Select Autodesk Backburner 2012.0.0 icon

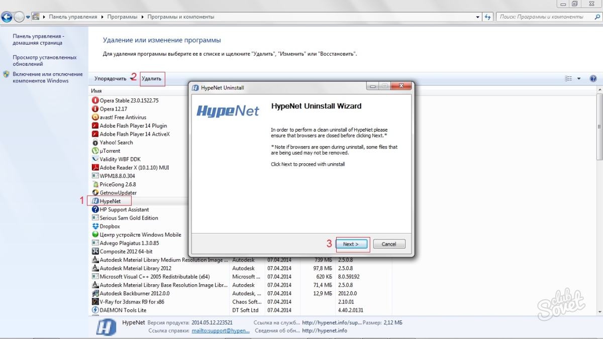pyautogui.click(x=95, y=293)
